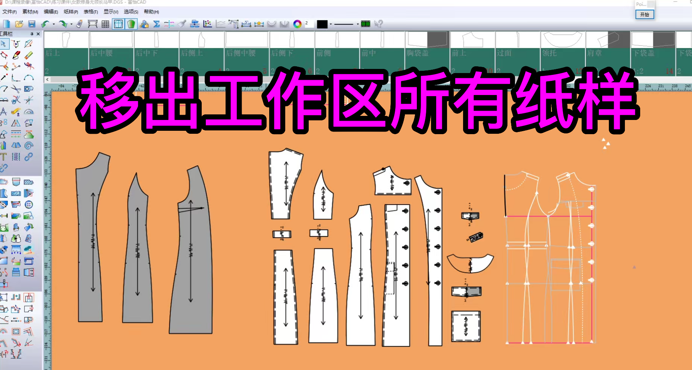Select the mirror symmetry triangle tool
This screenshot has height=370, width=692.
pyautogui.click(x=16, y=123)
